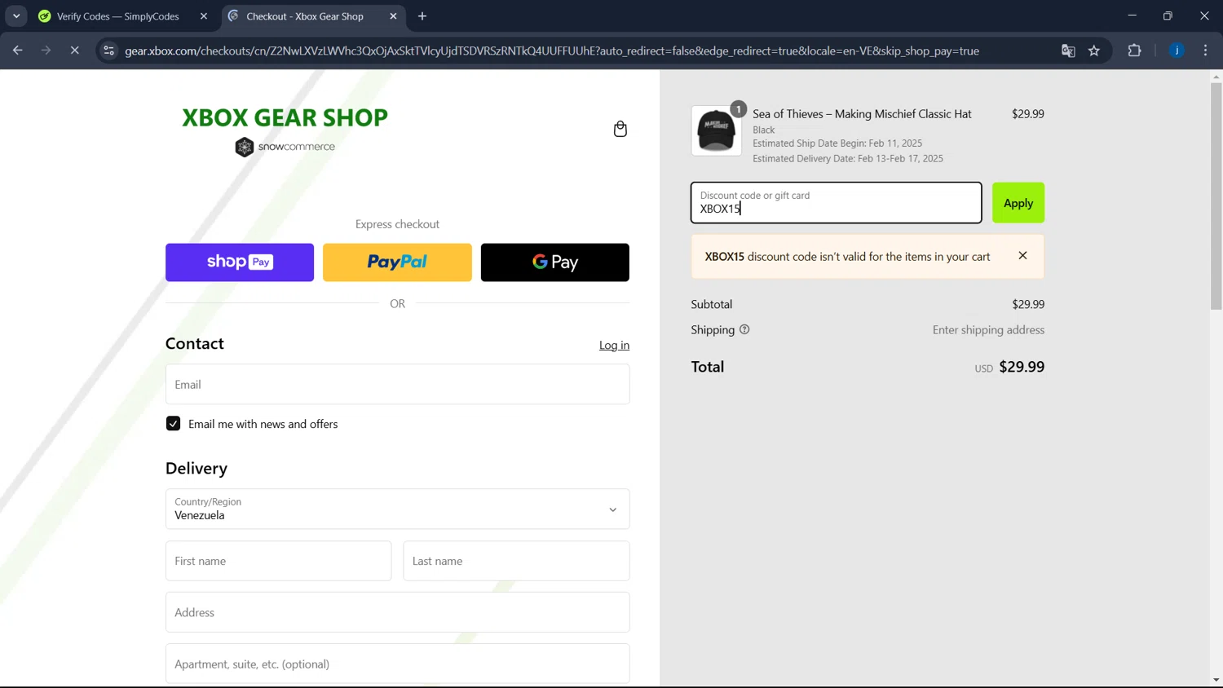Click the Sea of Thieves hat thumbnail
Image resolution: width=1223 pixels, height=688 pixels.
pos(716,130)
